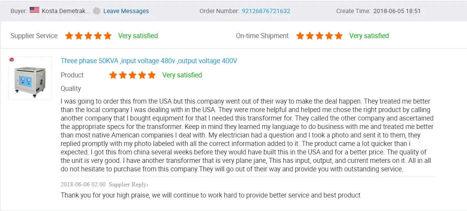Click Very satisfied next to Supplier Service
467x211 pixels.
point(138,36)
